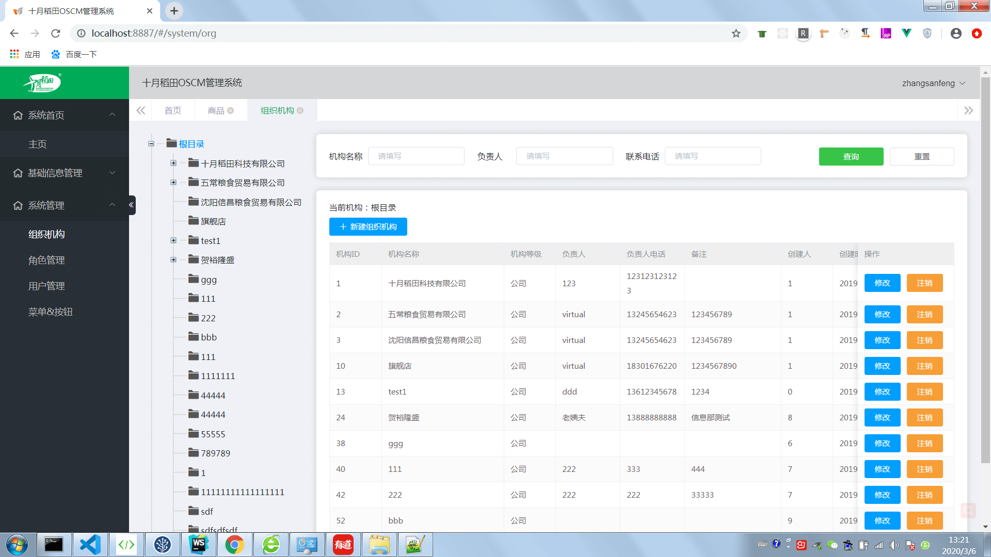Close the 商品 tab via x icon
This screenshot has height=557, width=991.
tap(231, 110)
